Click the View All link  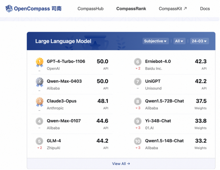(121, 164)
